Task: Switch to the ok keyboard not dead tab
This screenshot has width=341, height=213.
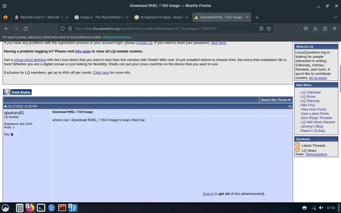Action: tap(162, 17)
